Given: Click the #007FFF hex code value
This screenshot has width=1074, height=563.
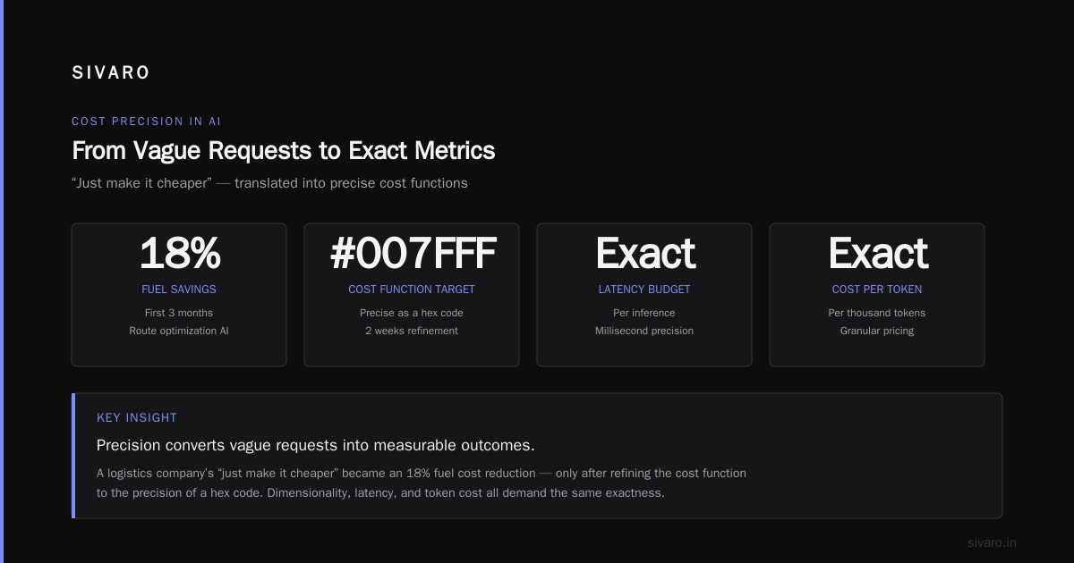Looking at the screenshot, I should [x=412, y=254].
